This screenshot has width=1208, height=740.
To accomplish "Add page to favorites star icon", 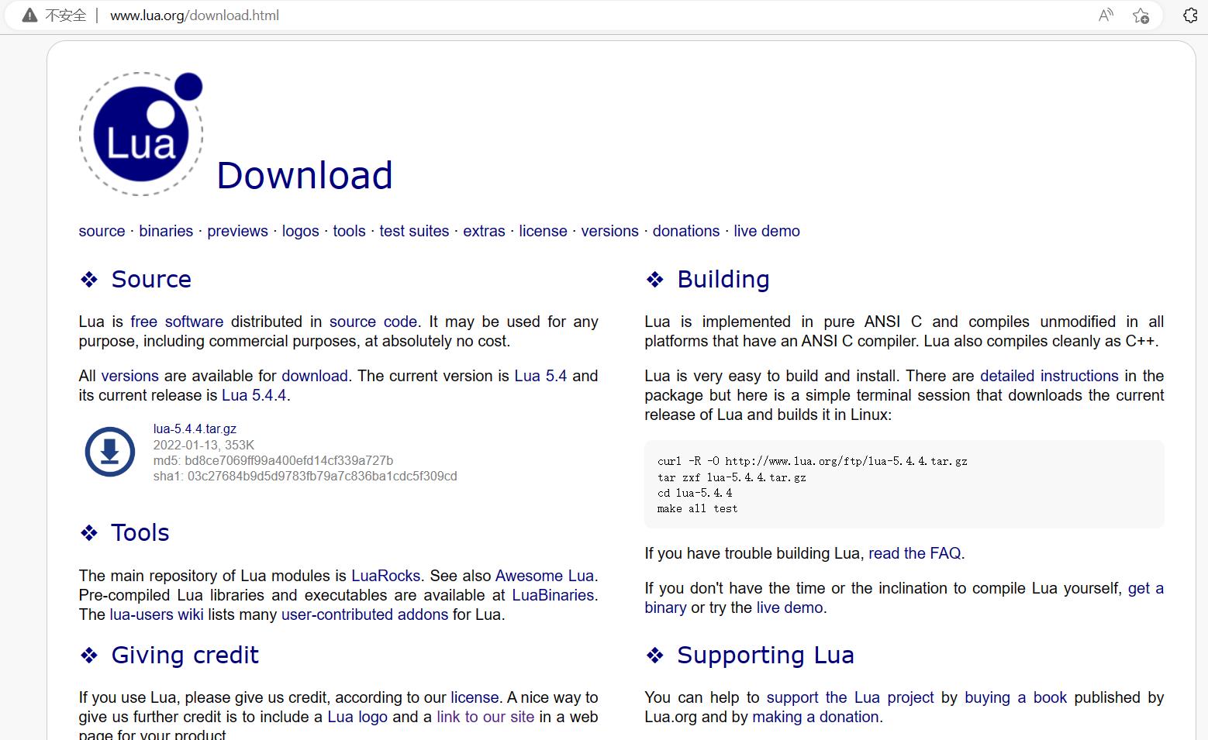I will [1141, 15].
